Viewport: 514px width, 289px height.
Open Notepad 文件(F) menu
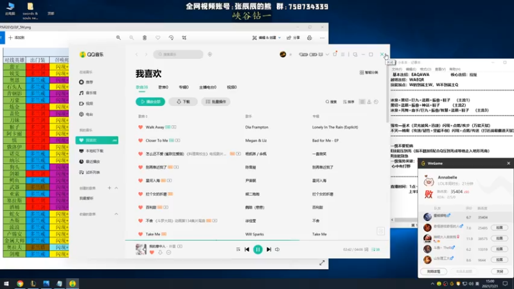[396, 69]
